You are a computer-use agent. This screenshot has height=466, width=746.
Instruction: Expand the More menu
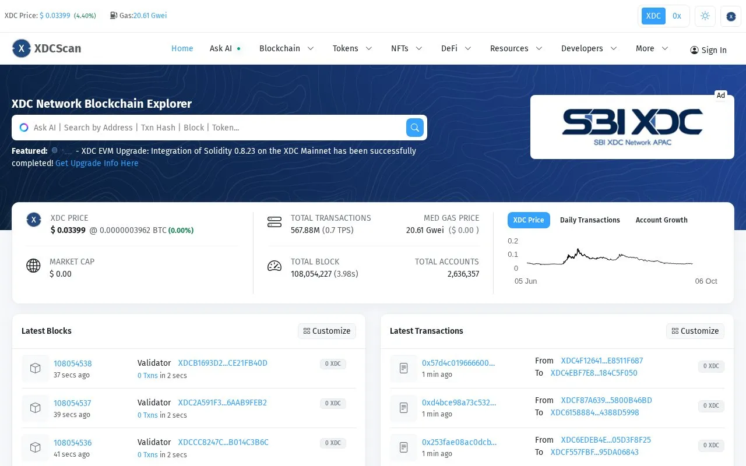coord(652,48)
